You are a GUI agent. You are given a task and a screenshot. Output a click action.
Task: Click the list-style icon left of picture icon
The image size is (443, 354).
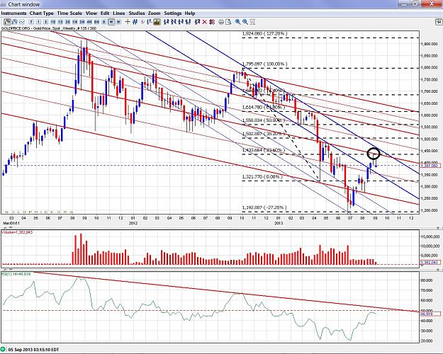[150, 22]
